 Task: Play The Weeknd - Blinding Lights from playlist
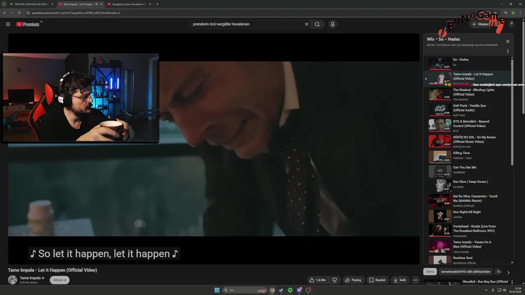tap(468, 94)
